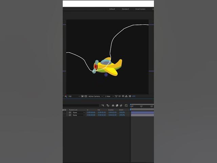Open the Fast Previews icon
Screen dimensions: 217x163
coord(120,96)
